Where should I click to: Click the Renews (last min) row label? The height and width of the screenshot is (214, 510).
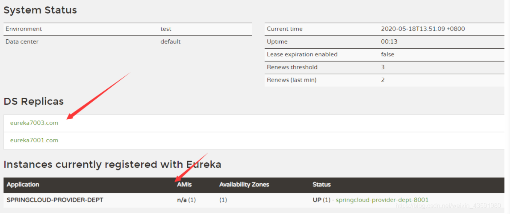point(292,80)
